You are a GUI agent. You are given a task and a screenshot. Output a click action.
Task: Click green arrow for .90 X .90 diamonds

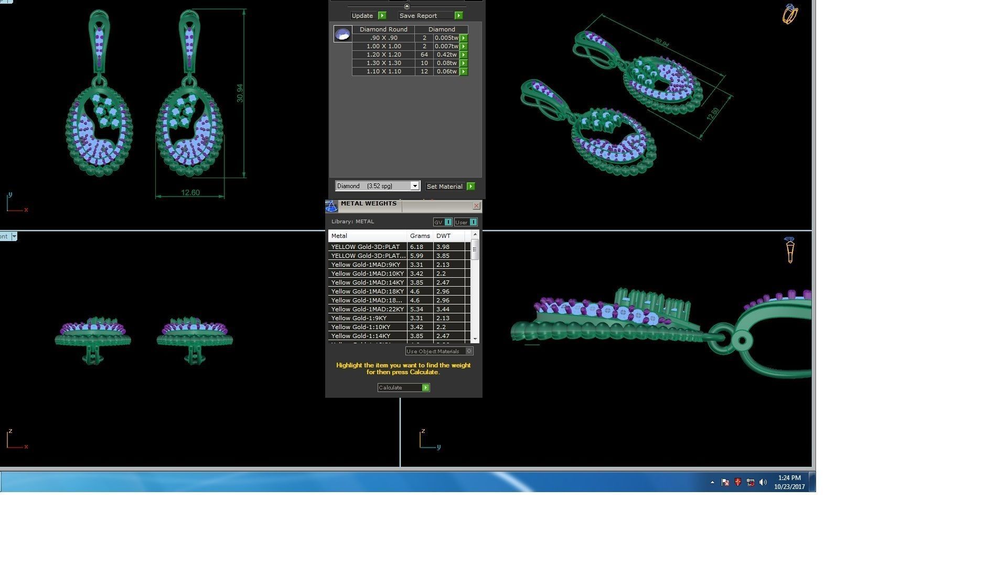[x=464, y=38]
